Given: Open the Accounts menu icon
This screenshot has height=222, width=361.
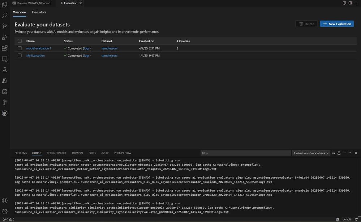Looking at the screenshot, I should click(5, 200).
